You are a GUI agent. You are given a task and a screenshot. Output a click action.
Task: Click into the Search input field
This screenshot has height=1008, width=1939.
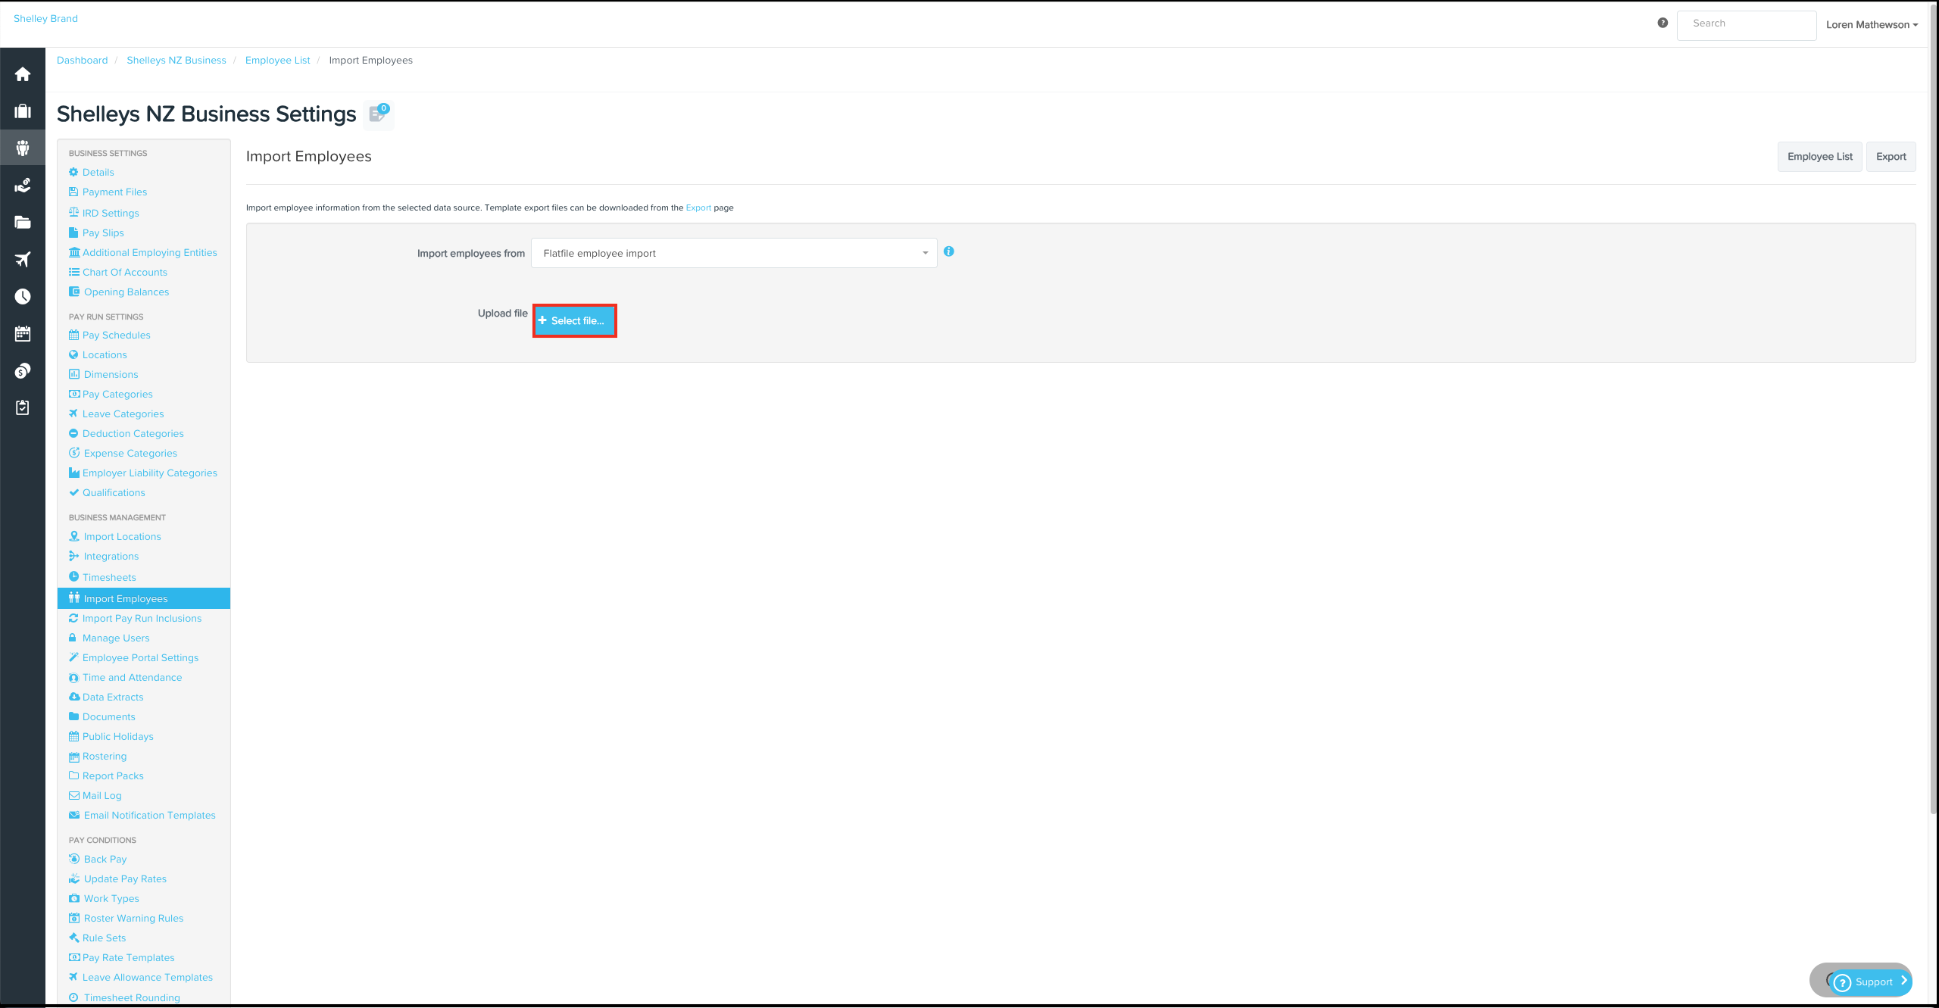[x=1746, y=24]
